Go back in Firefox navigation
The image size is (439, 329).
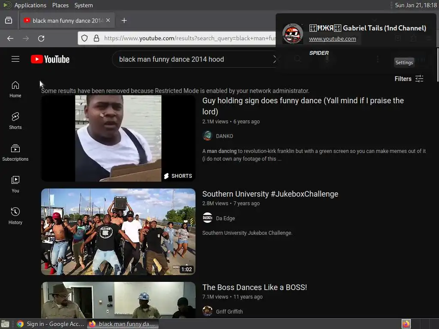click(10, 38)
